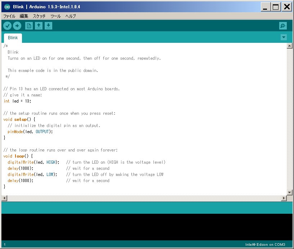Switch to the Blink sketch tab
The image size is (294, 249).
[x=13, y=38]
